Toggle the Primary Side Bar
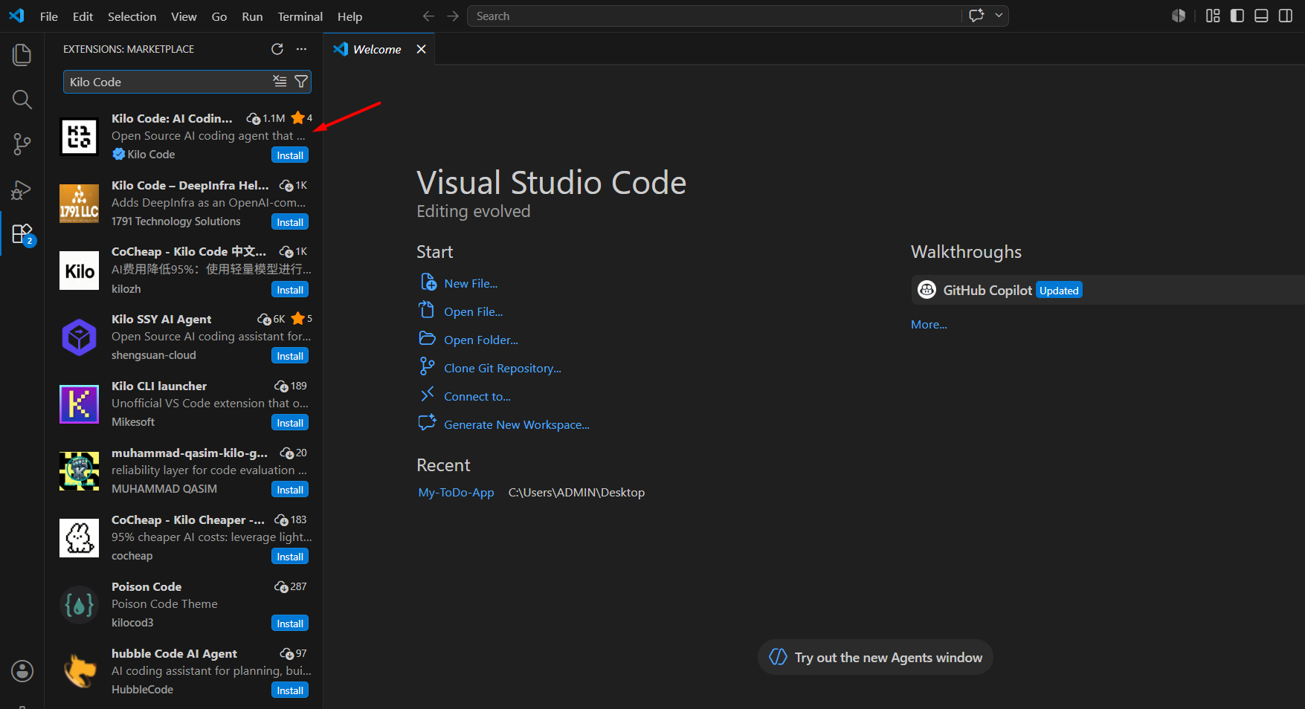Viewport: 1305px width, 709px height. [1237, 16]
